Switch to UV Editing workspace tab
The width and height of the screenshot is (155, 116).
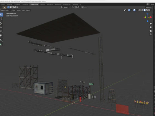(x=25, y=5)
